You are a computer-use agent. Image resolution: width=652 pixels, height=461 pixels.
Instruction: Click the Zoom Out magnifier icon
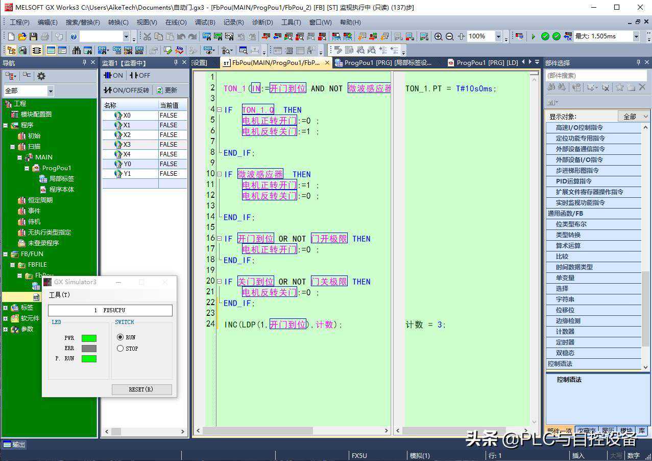(449, 36)
